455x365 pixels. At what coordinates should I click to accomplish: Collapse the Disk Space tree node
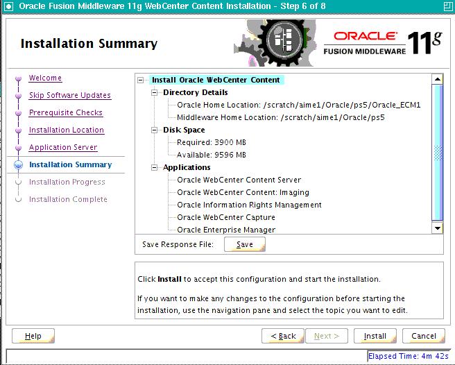click(x=155, y=130)
